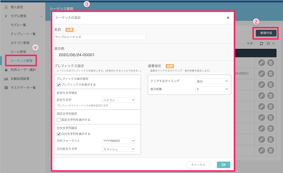Screen dimensions: 283x173
Task: Close the シーケンスの追加 dialog with X
Action: (228, 18)
